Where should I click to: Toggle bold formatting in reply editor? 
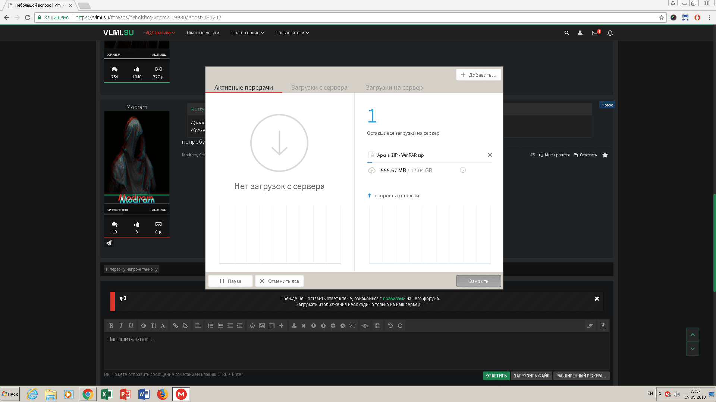click(x=111, y=326)
